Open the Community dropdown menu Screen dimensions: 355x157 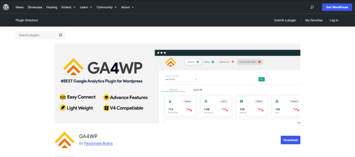point(107,7)
